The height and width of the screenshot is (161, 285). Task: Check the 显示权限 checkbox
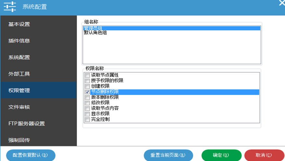tap(87, 114)
